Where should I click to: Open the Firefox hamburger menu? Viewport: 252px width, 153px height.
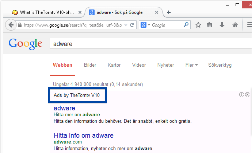pos(249,25)
